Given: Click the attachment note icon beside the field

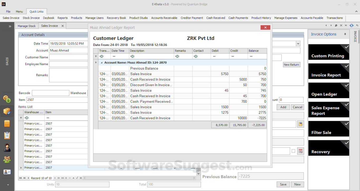Looking at the screenshot, I should point(300,124).
